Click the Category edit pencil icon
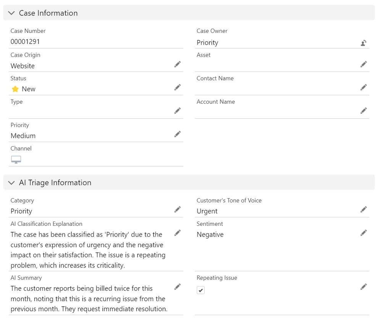Viewport: 382px width, 322px height. [x=177, y=209]
